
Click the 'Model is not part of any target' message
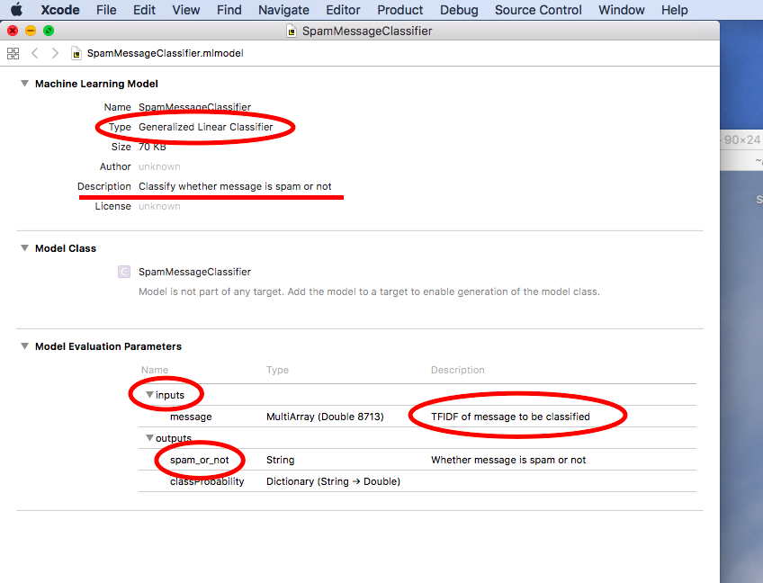(x=369, y=291)
